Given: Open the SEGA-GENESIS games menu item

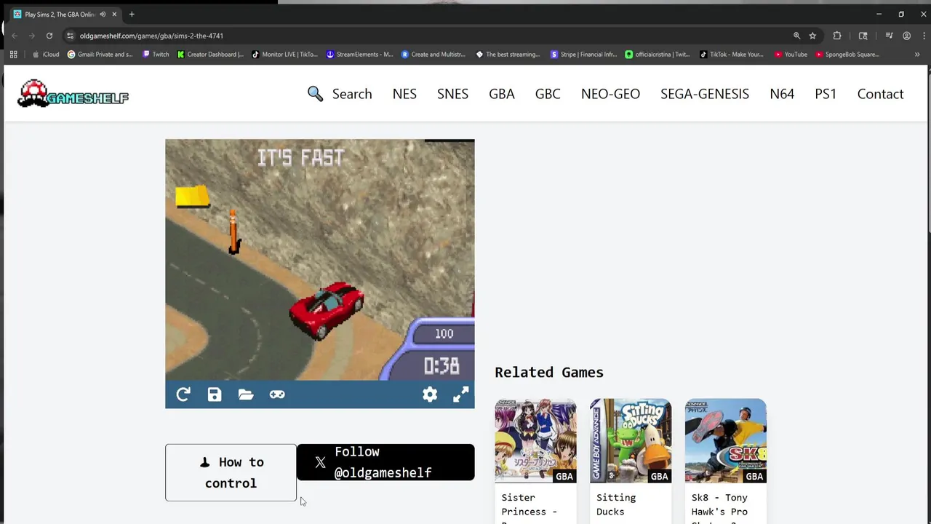Looking at the screenshot, I should (x=705, y=94).
